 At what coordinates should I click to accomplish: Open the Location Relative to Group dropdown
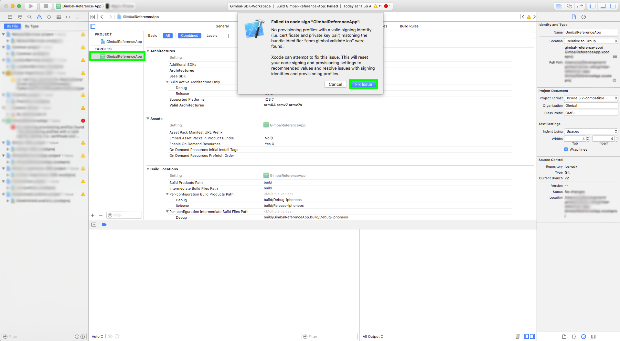pos(591,41)
